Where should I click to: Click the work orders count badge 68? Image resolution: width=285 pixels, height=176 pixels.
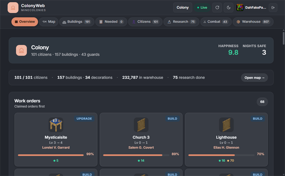(x=262, y=102)
